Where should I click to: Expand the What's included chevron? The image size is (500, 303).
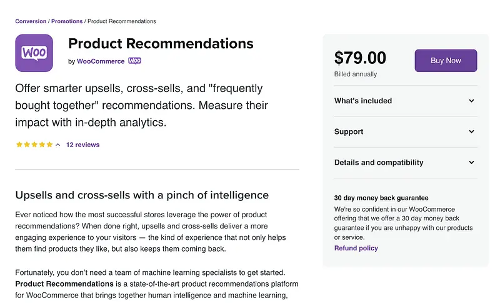tap(472, 101)
